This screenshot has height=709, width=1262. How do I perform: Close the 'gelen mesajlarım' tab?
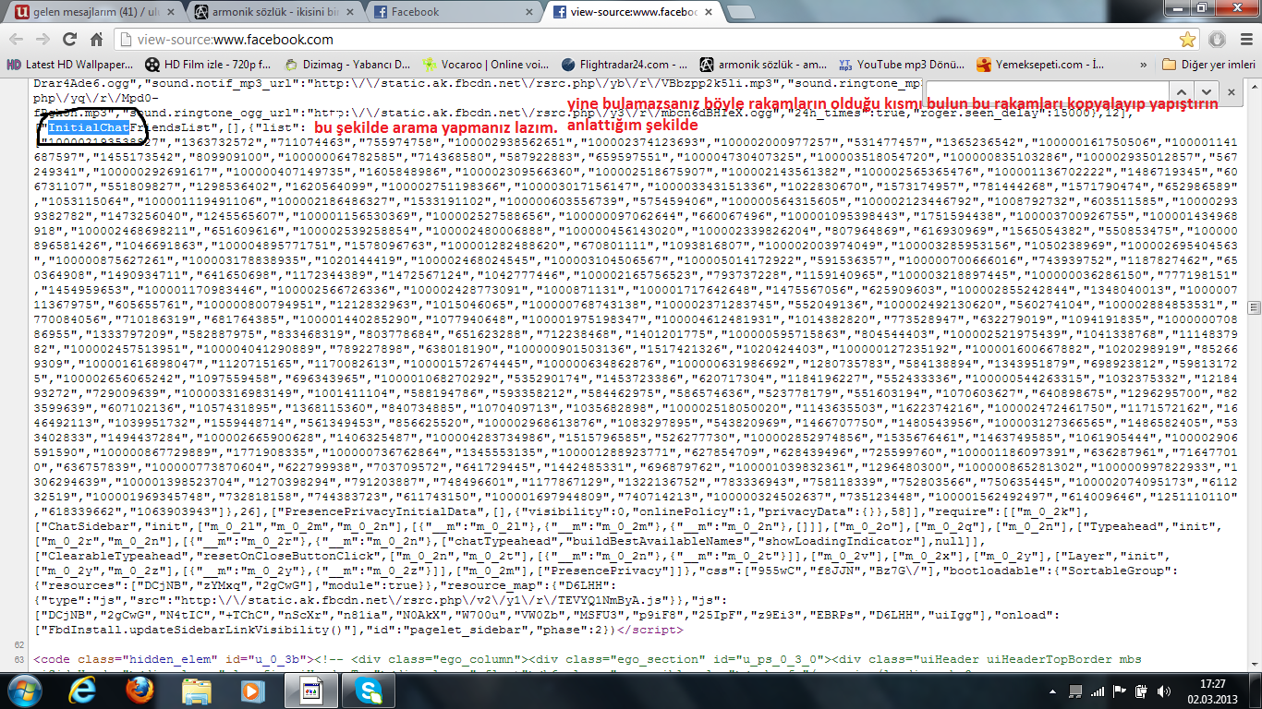click(x=169, y=12)
